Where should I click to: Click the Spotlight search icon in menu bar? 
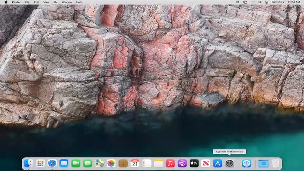(260, 2)
